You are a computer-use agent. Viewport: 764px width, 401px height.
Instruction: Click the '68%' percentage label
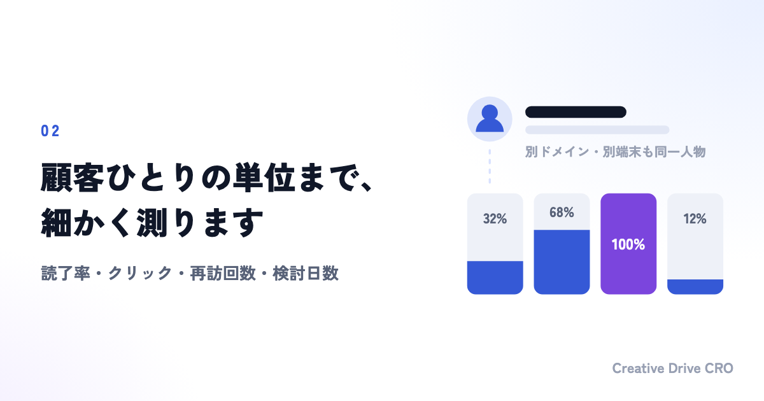tap(562, 213)
